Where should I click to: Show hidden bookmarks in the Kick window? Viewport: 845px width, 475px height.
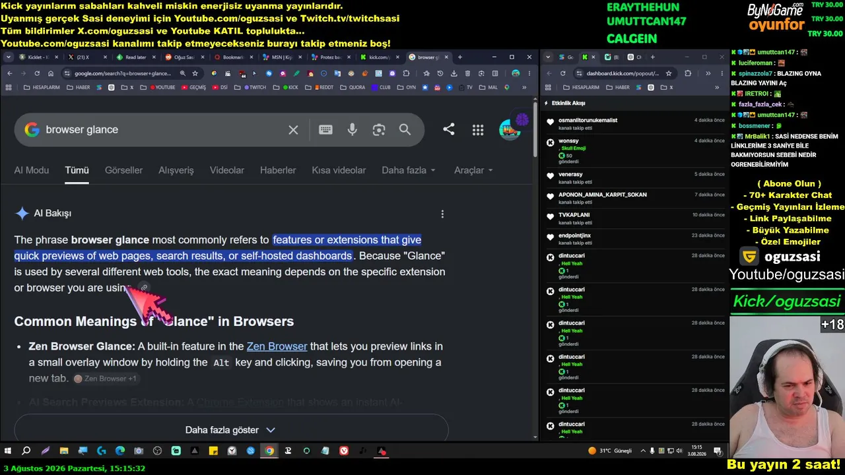tap(717, 87)
